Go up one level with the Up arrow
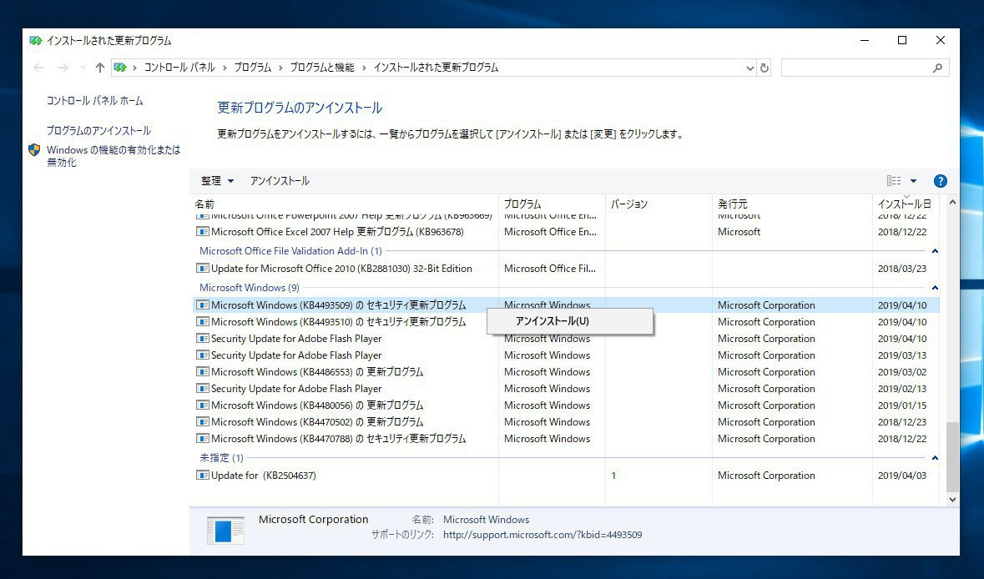984x579 pixels. coord(100,68)
